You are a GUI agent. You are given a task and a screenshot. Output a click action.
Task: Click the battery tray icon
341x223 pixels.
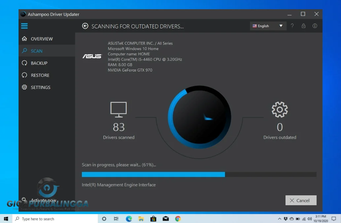click(x=298, y=219)
